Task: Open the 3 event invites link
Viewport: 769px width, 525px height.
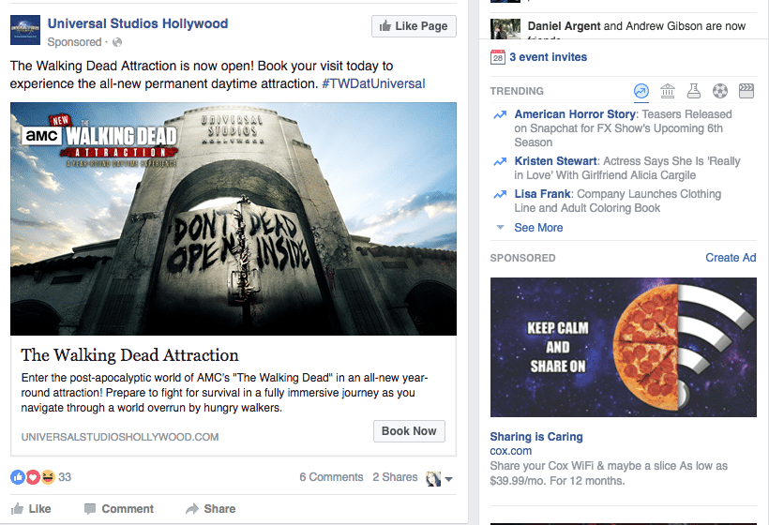Action: pyautogui.click(x=548, y=57)
